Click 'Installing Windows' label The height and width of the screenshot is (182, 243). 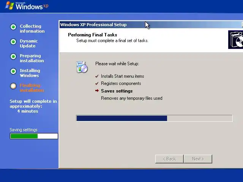pos(30,73)
